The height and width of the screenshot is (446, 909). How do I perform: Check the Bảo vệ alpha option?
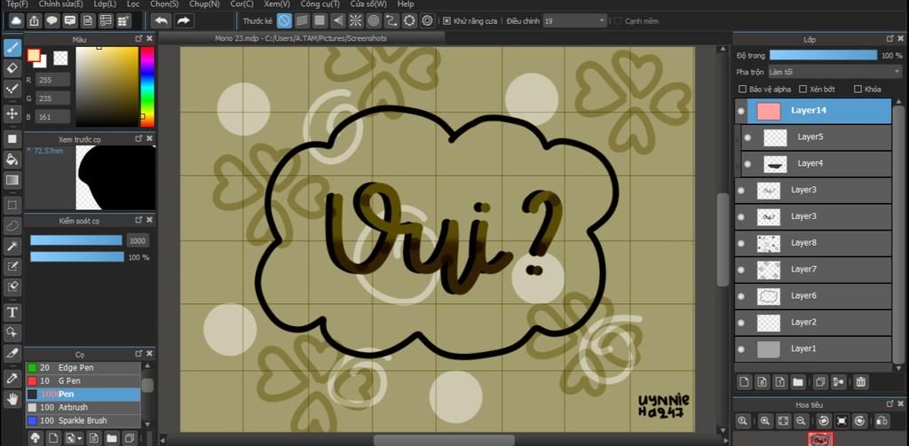coord(742,90)
